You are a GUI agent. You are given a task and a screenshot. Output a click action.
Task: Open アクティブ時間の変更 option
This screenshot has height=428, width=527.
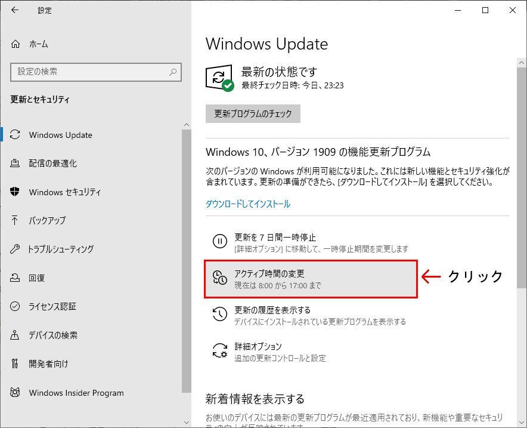pos(311,279)
